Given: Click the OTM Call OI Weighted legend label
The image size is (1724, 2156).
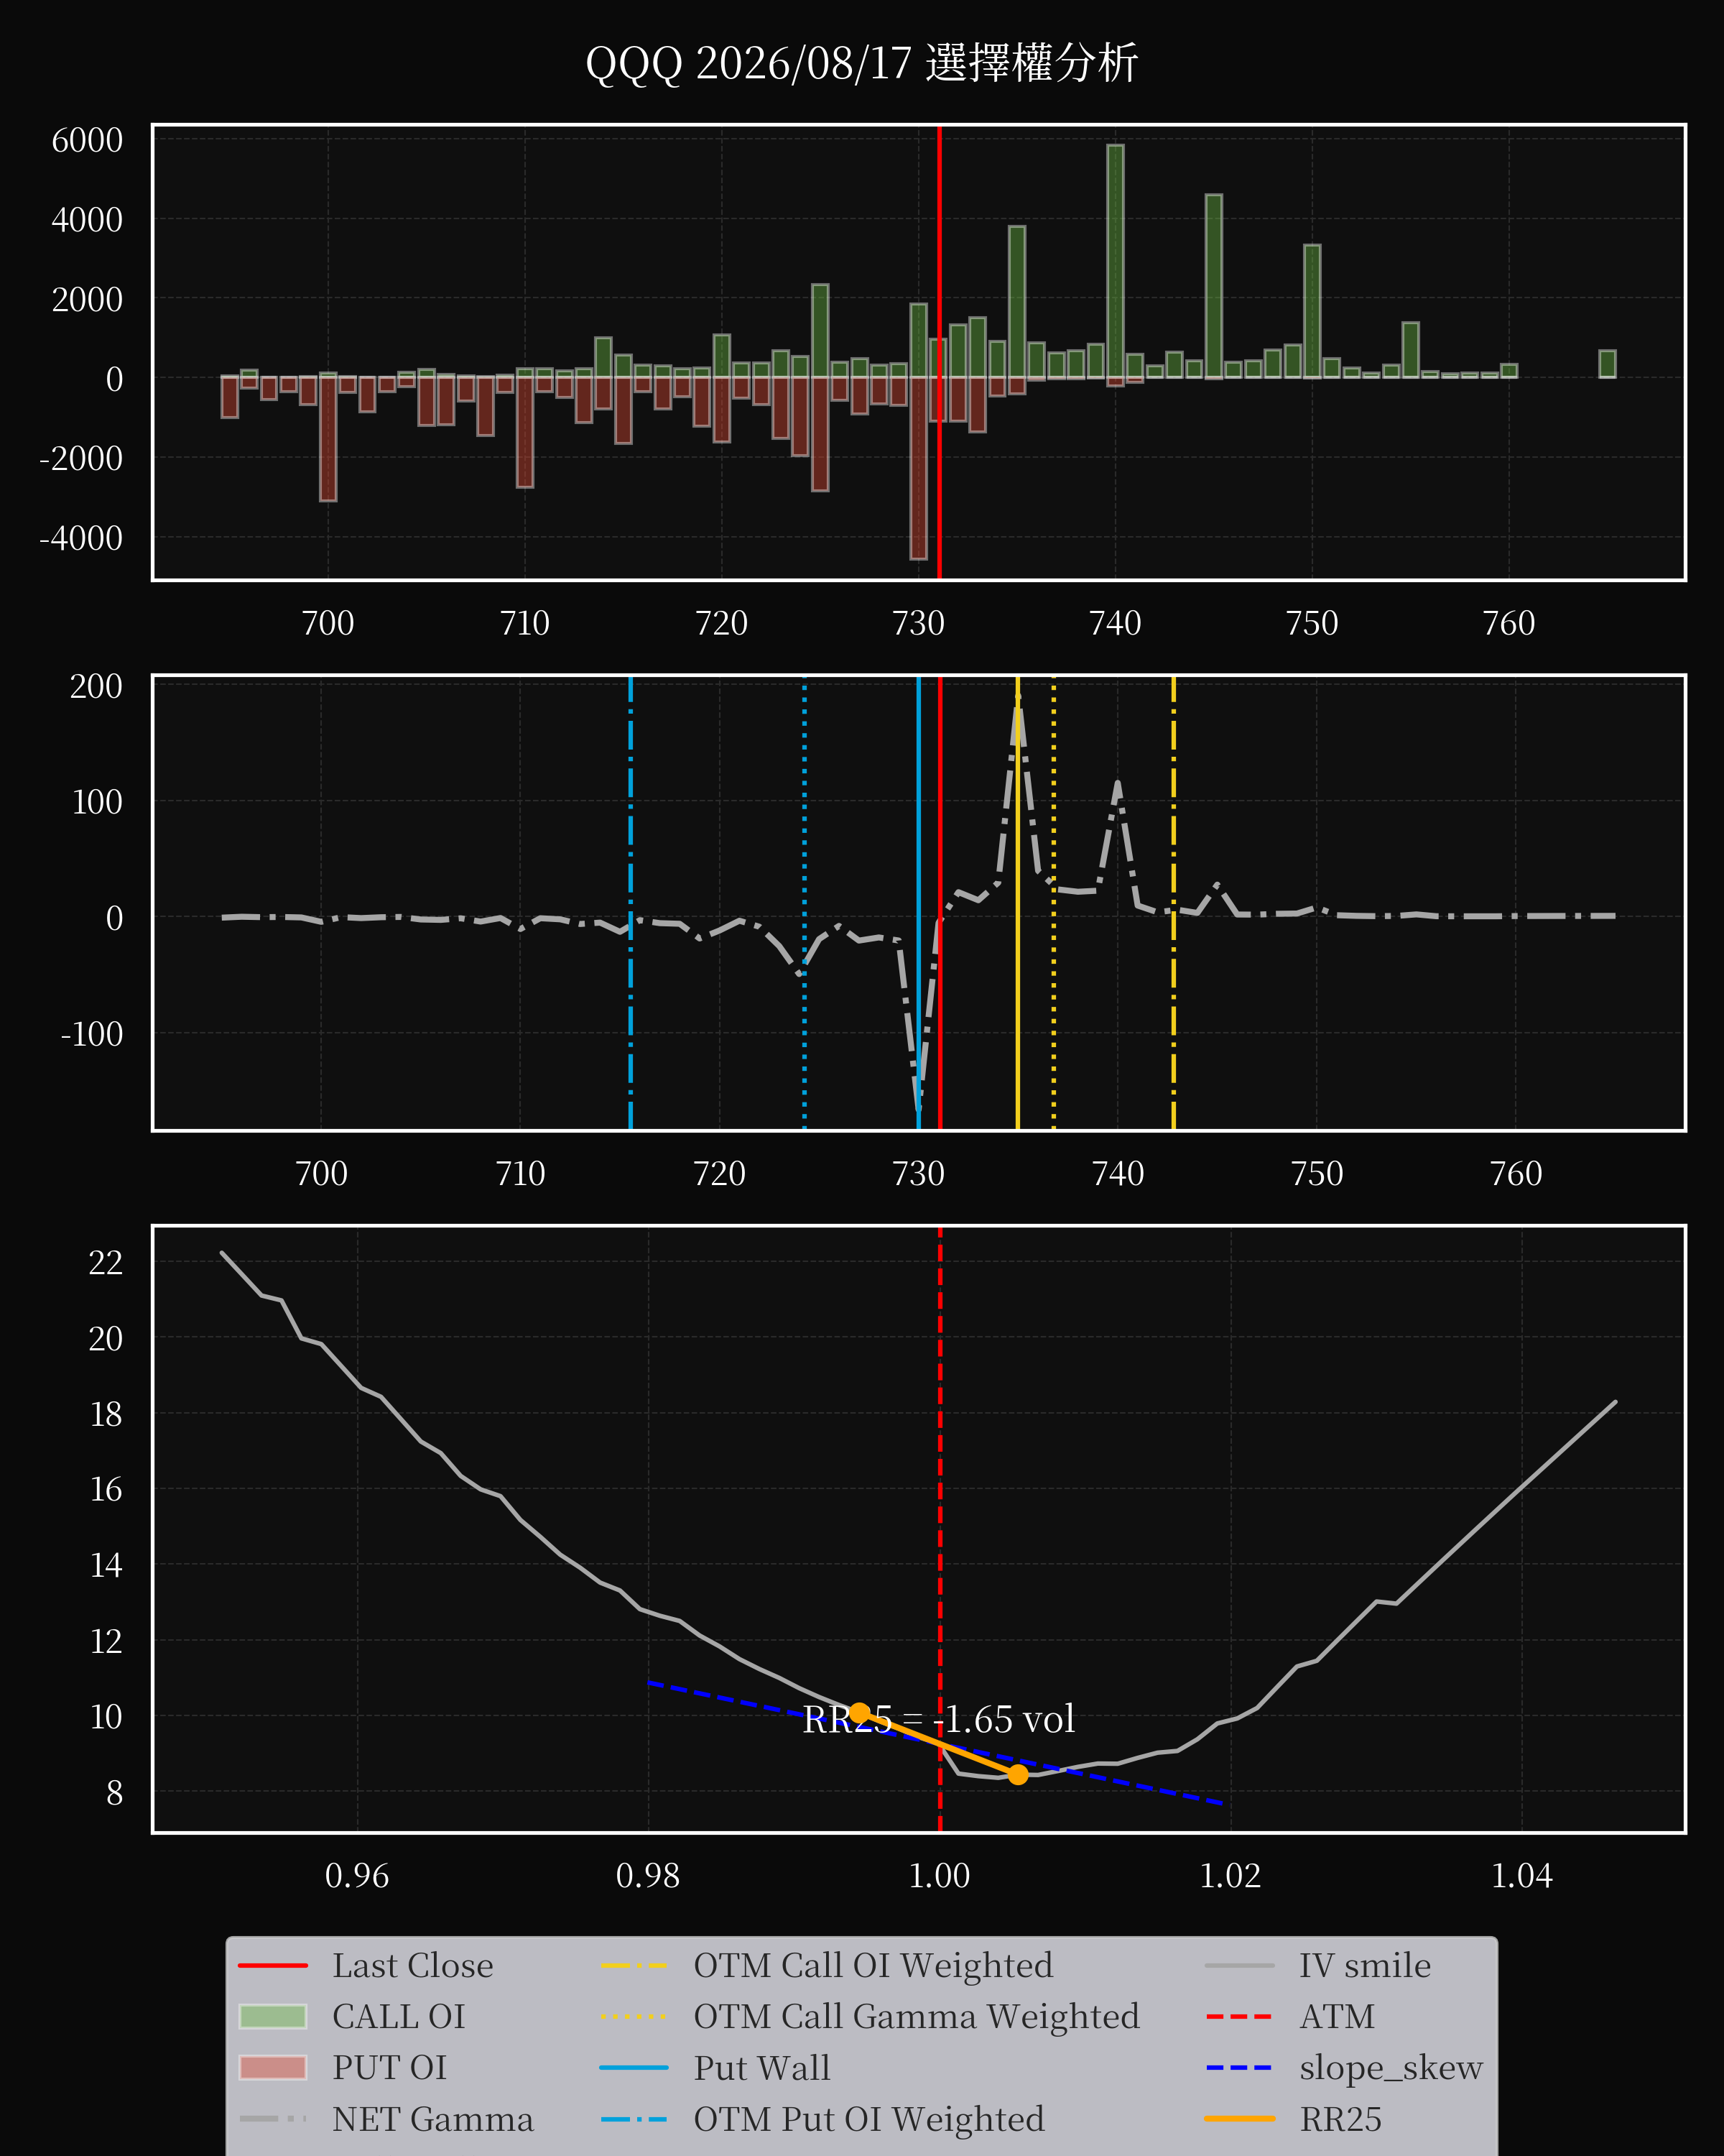Looking at the screenshot, I should [x=873, y=1965].
